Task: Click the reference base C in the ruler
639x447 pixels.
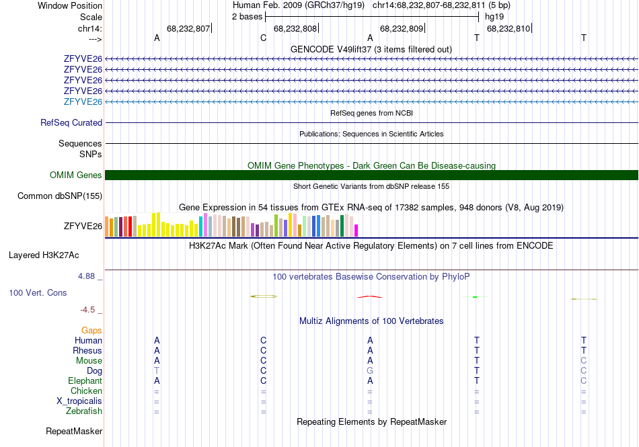Action: [x=263, y=38]
